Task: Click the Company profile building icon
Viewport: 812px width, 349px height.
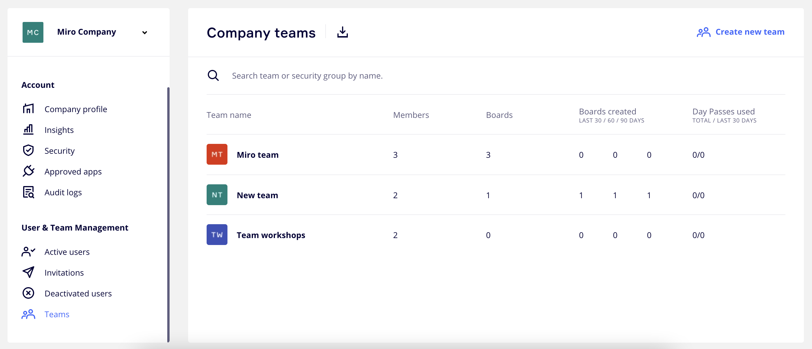Action: point(28,109)
